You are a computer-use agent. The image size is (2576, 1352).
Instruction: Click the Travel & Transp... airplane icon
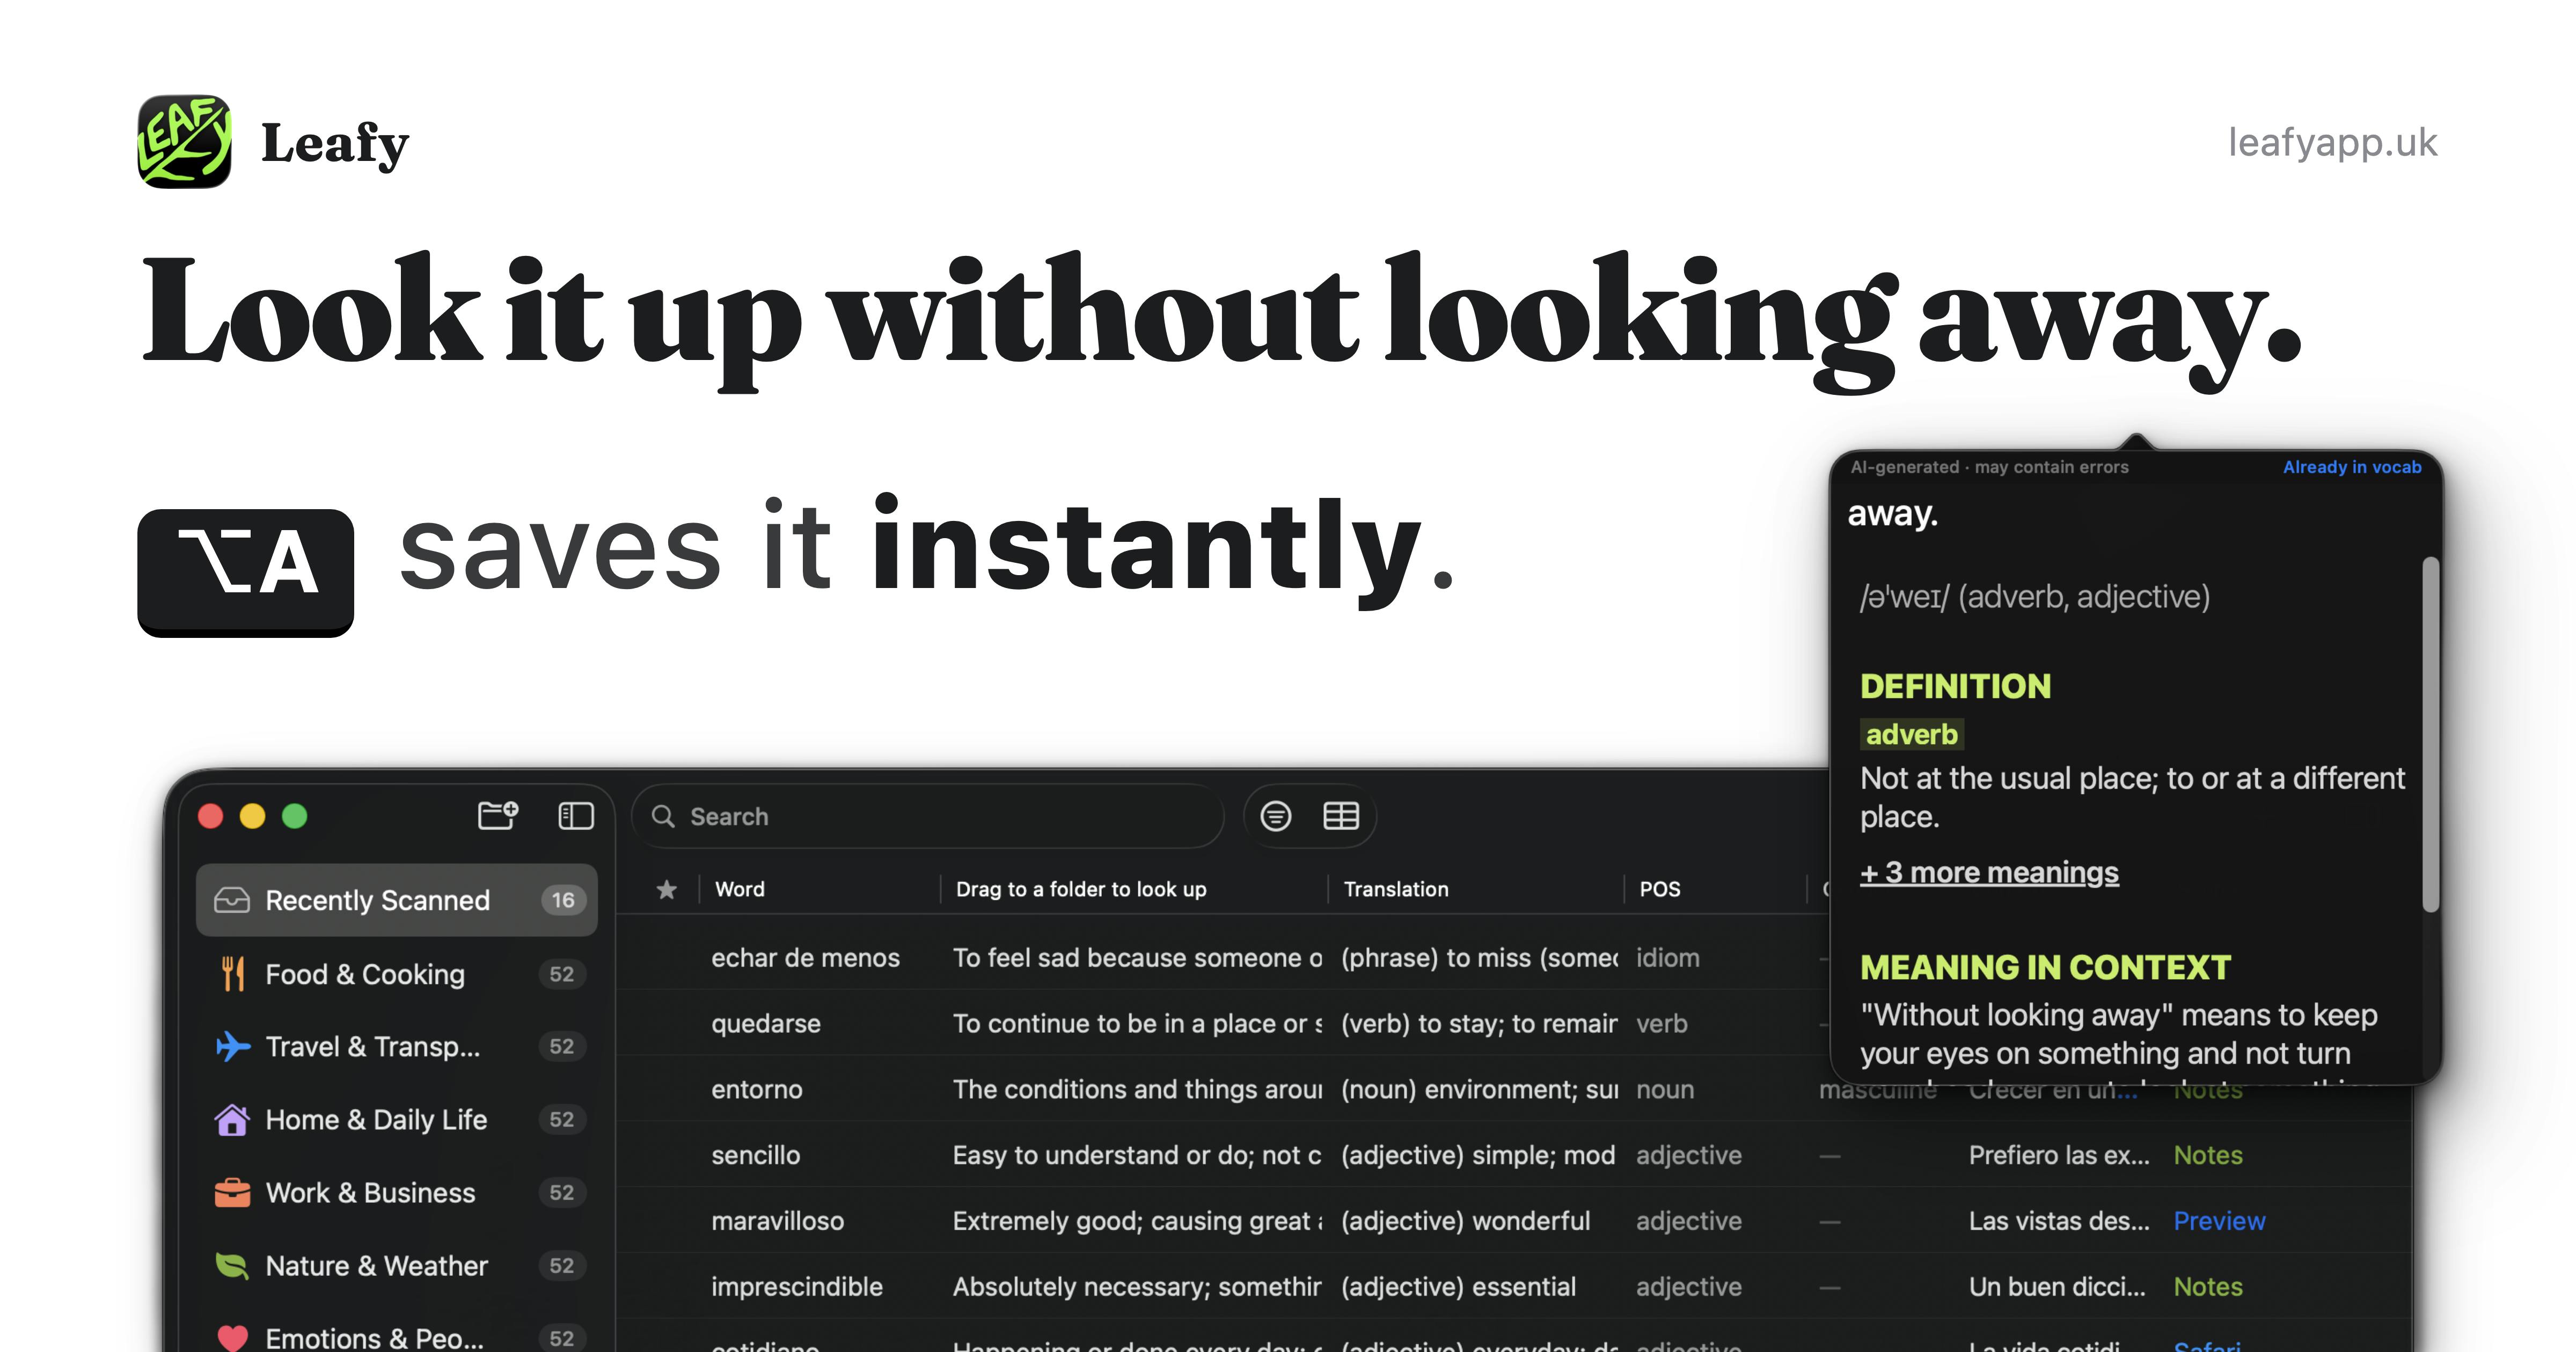coord(232,1046)
